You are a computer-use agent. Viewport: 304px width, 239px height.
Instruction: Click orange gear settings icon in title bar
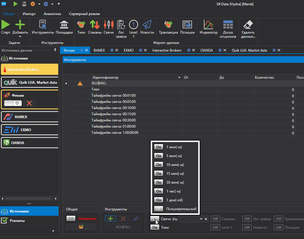33,4
